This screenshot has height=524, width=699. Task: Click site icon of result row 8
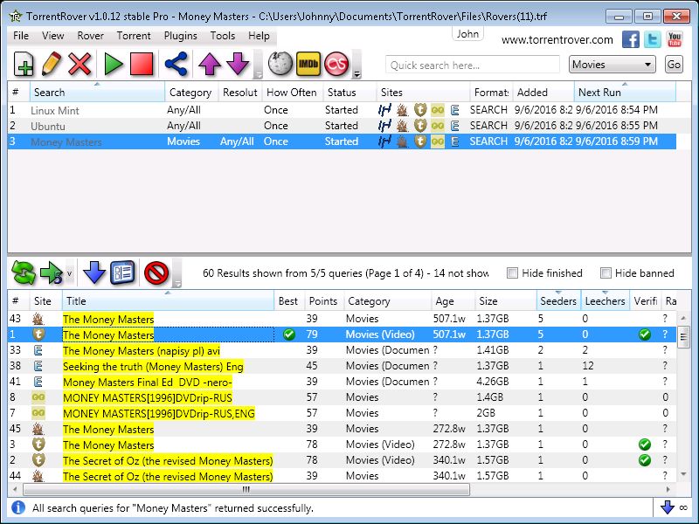point(38,397)
